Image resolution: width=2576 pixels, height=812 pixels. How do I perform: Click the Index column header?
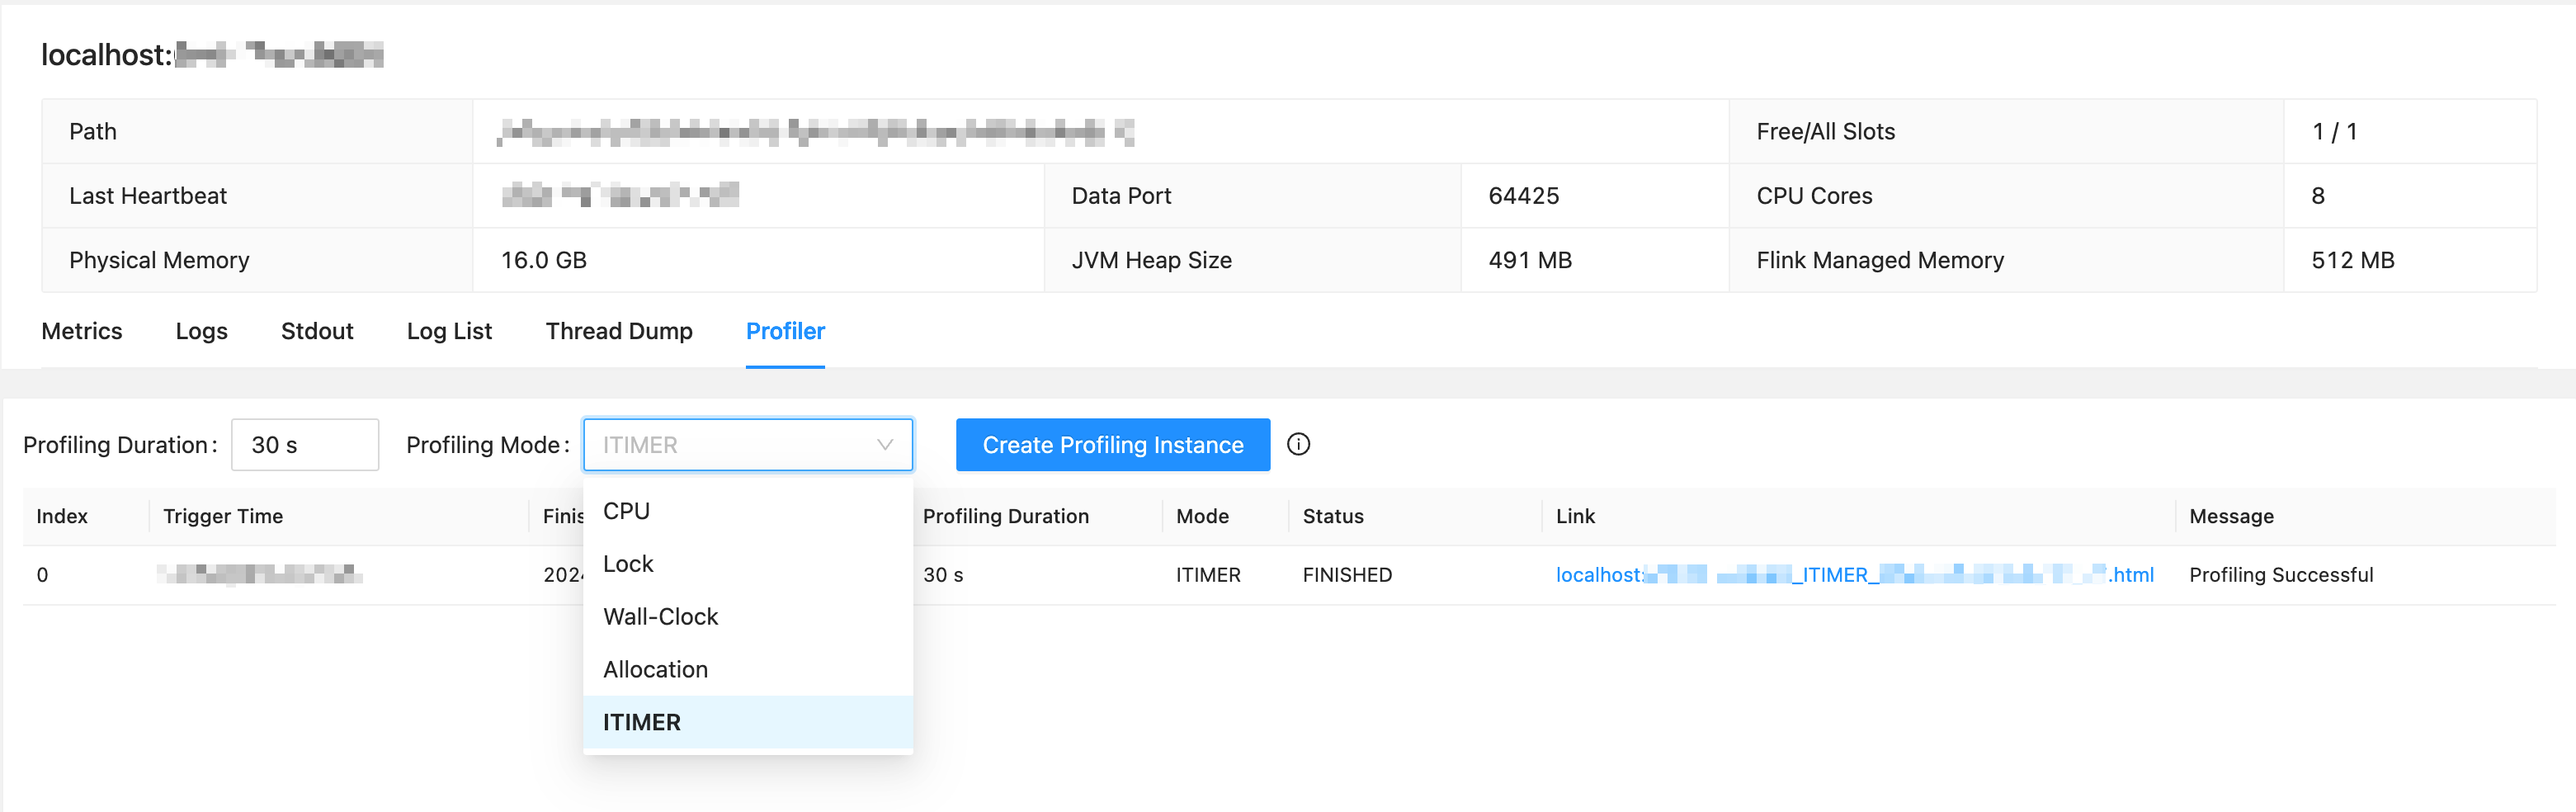(x=61, y=515)
